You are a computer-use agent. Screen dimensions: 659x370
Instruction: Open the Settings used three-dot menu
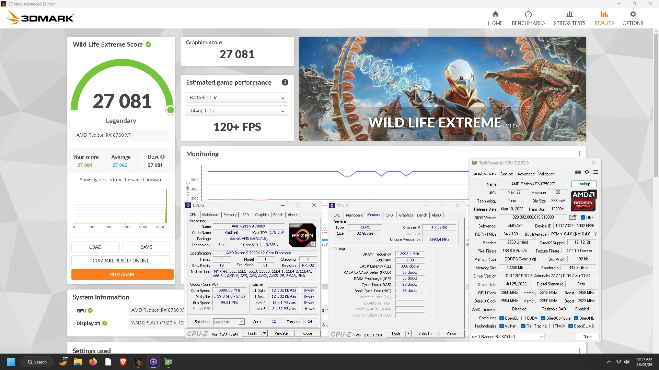(x=579, y=350)
